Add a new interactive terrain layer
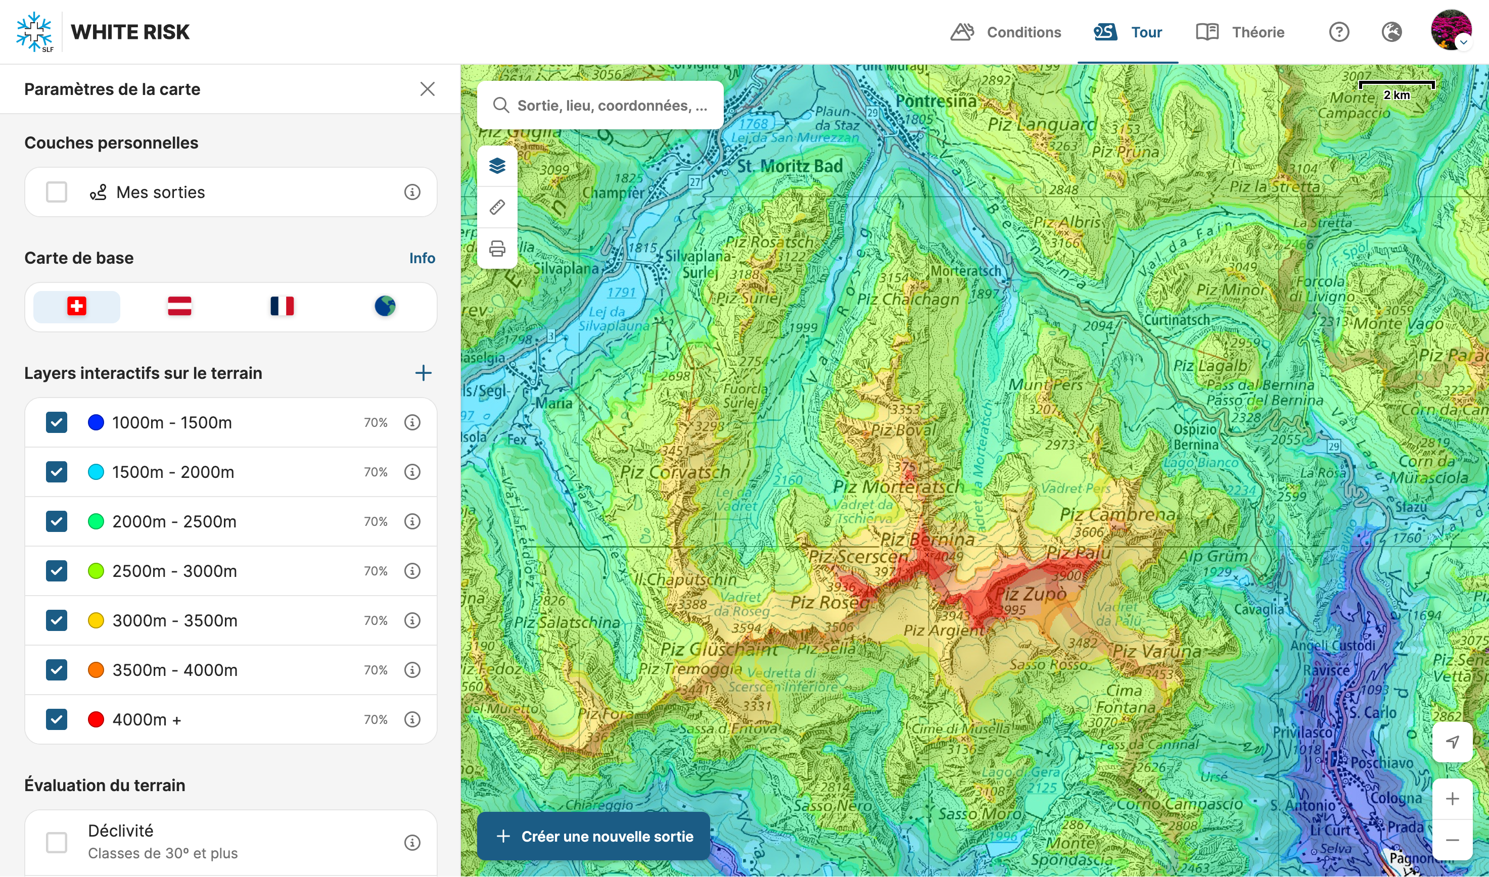The image size is (1489, 877). (x=423, y=373)
